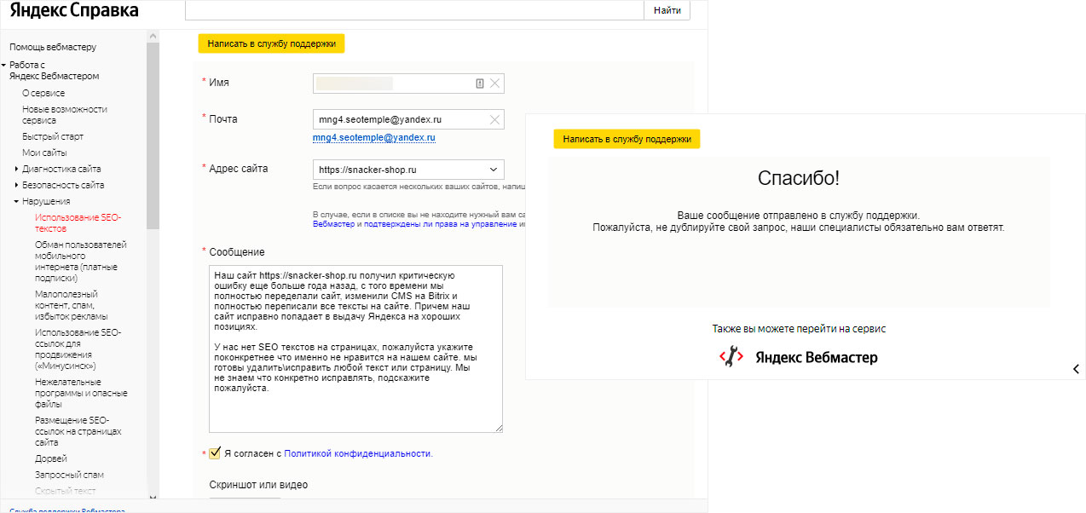This screenshot has width=1086, height=513.
Task: Click the Скриншот или видео label
Action: [258, 485]
